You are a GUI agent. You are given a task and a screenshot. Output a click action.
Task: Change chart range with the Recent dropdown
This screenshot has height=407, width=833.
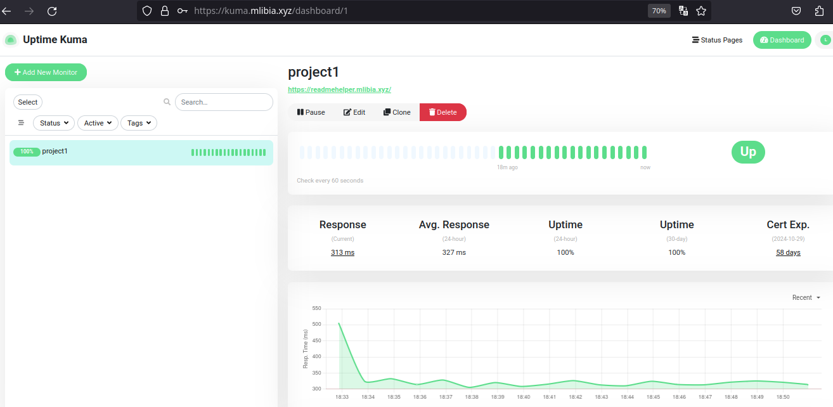click(x=805, y=297)
